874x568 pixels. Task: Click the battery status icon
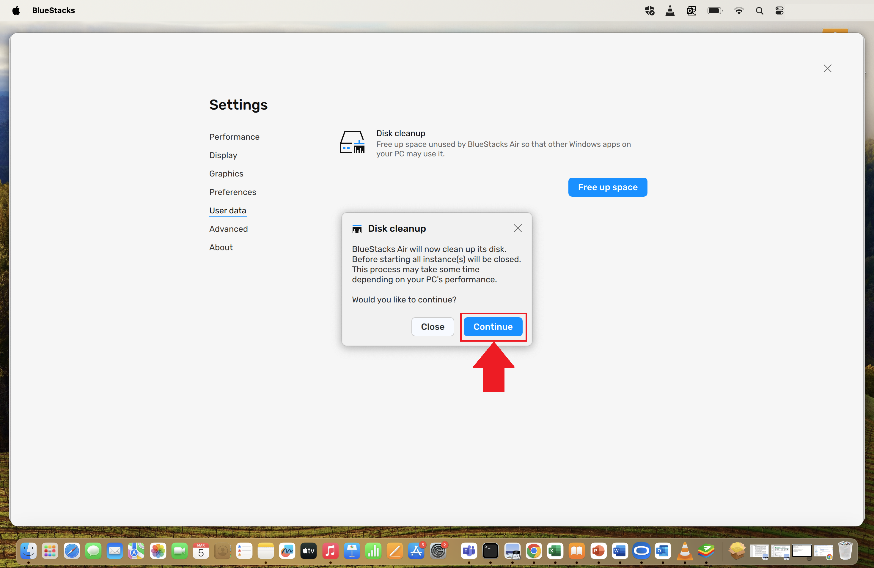[x=715, y=11]
